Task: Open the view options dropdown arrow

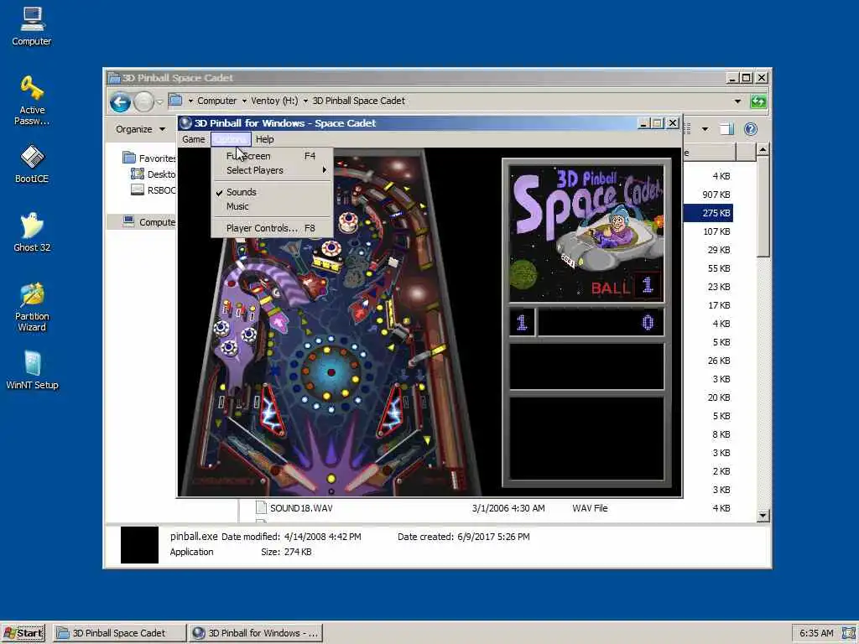Action: pyautogui.click(x=705, y=129)
